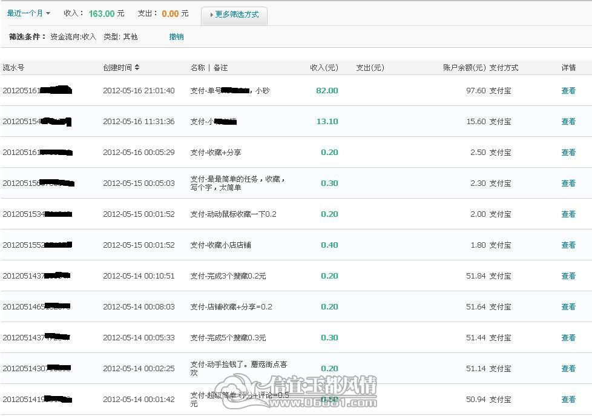
Task: Click the 撤销 link to clear filters
Action: tap(176, 37)
